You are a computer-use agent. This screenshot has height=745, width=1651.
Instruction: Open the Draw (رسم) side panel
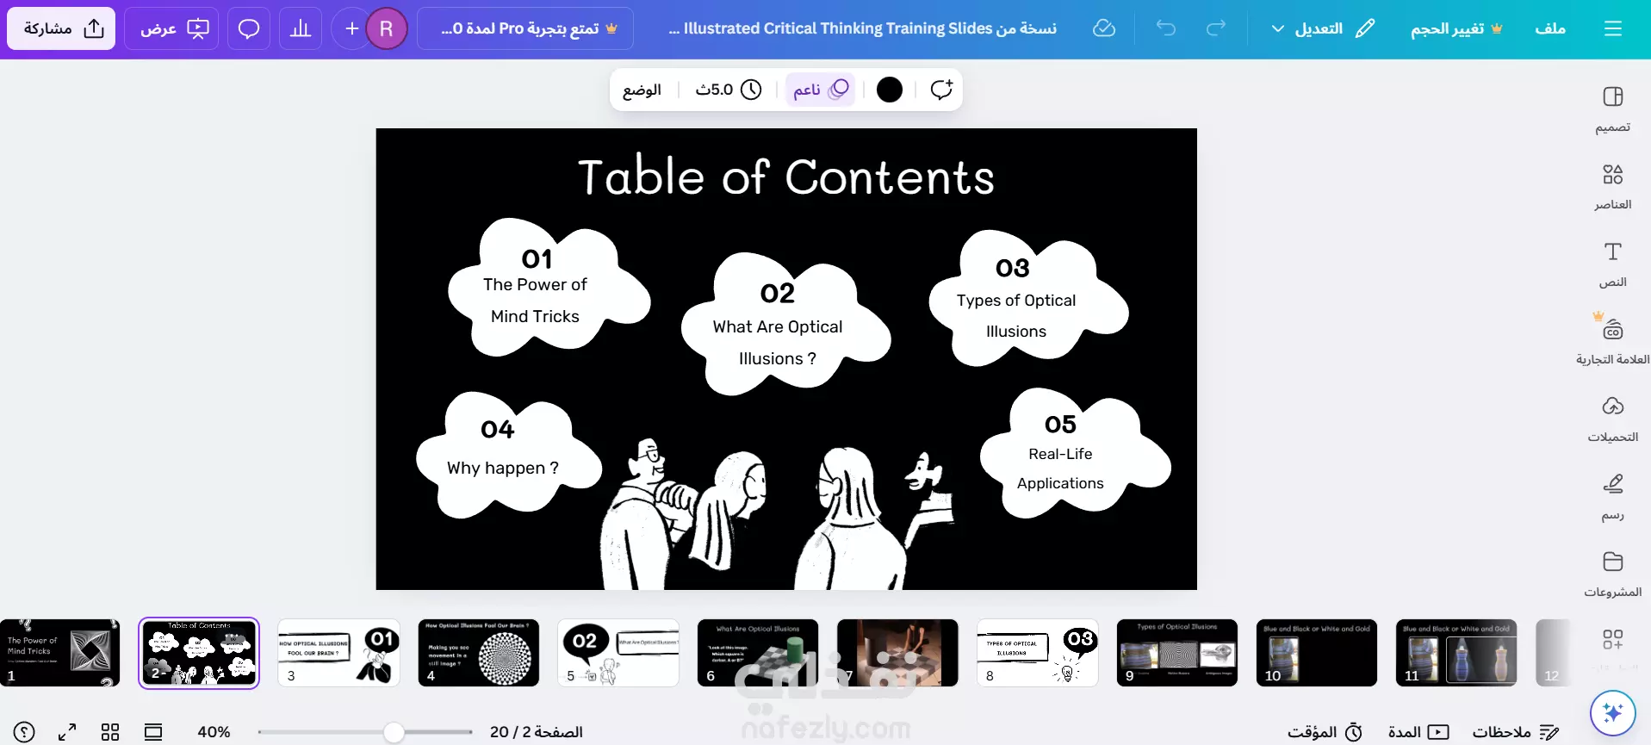1612,497
